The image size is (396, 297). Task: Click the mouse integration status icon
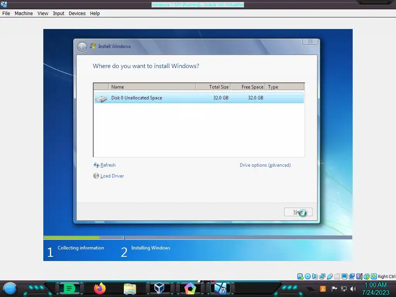pos(367,276)
